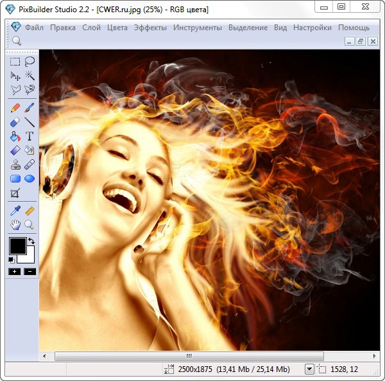Swap foreground and background colors

point(31,241)
